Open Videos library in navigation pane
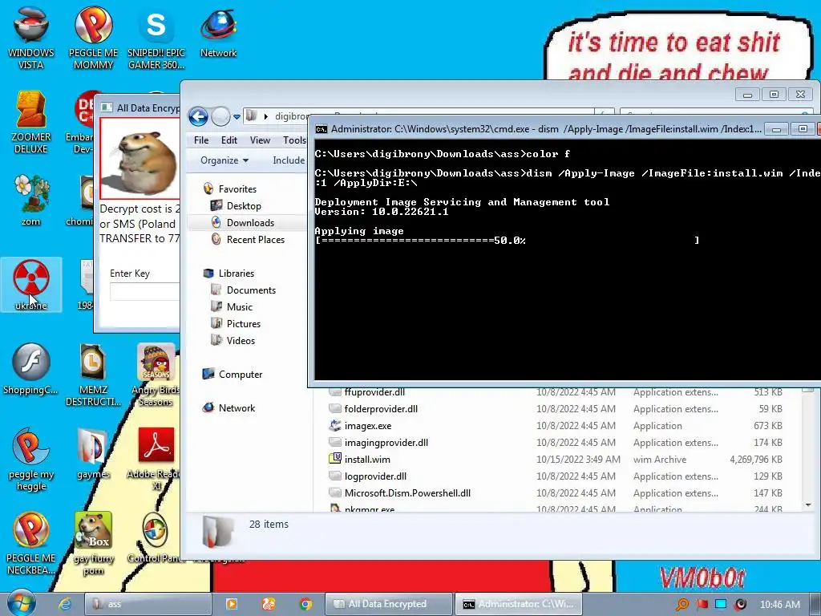Viewport: 821px width, 616px height. click(241, 340)
